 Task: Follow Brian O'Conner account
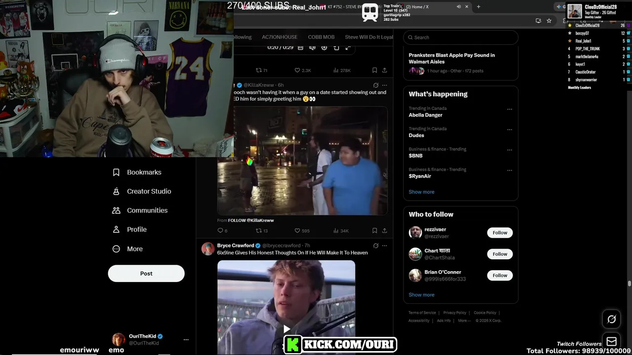(500, 275)
